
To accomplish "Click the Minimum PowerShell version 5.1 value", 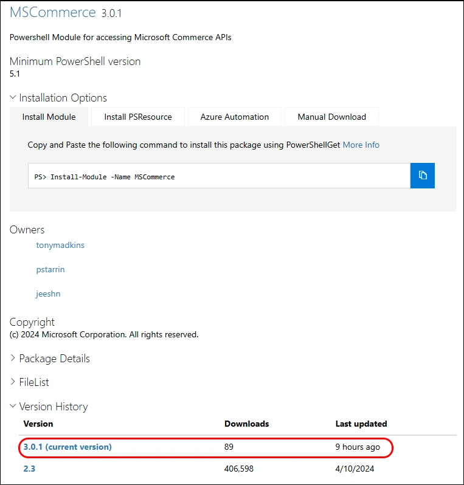I will click(15, 74).
